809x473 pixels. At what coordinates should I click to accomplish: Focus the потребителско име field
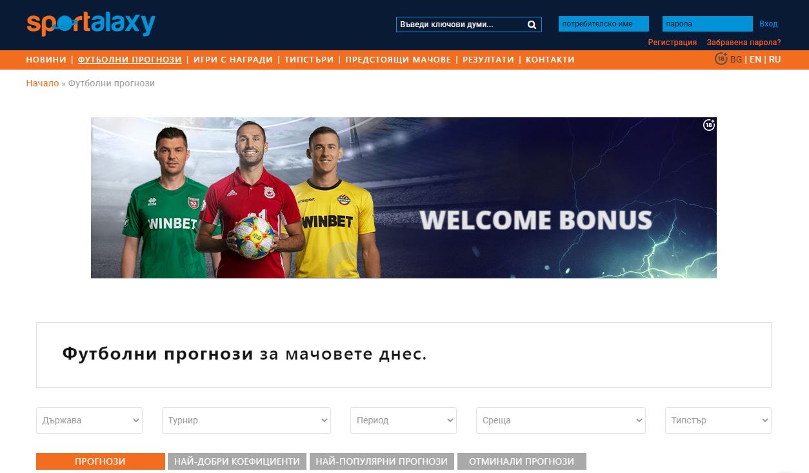[x=603, y=24]
